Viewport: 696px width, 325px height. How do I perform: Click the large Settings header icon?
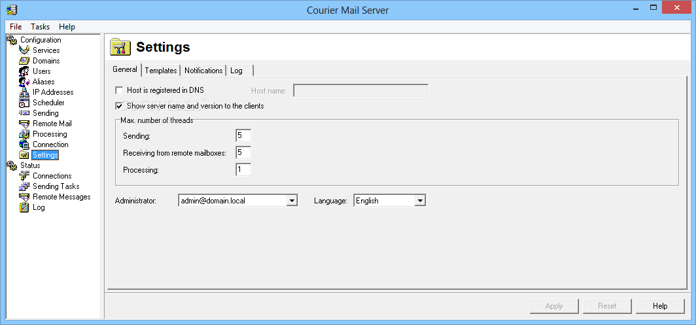121,46
